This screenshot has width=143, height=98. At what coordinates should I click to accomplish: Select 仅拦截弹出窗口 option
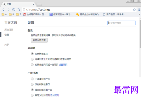tap(32, 85)
